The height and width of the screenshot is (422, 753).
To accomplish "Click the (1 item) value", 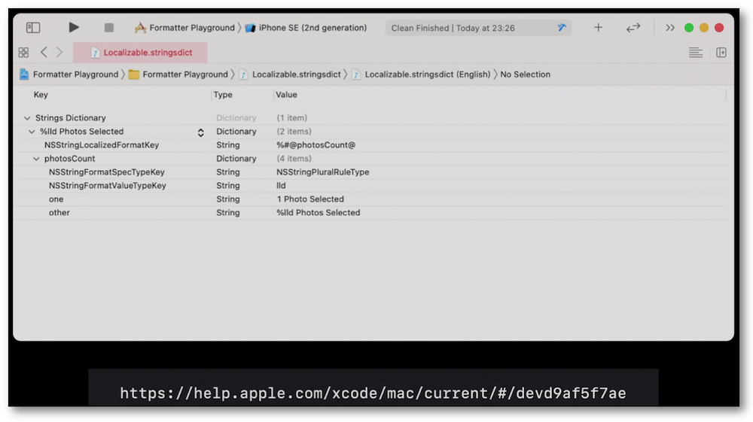I will [292, 118].
